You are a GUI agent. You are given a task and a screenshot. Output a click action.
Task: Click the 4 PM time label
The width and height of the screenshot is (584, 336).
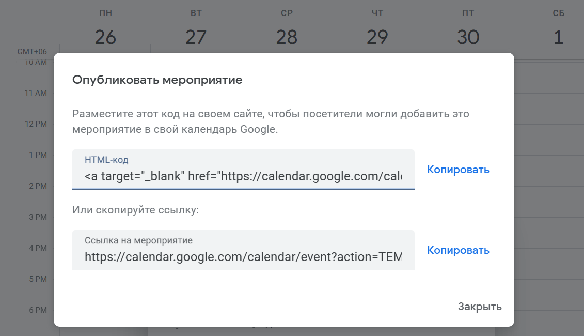pyautogui.click(x=38, y=248)
